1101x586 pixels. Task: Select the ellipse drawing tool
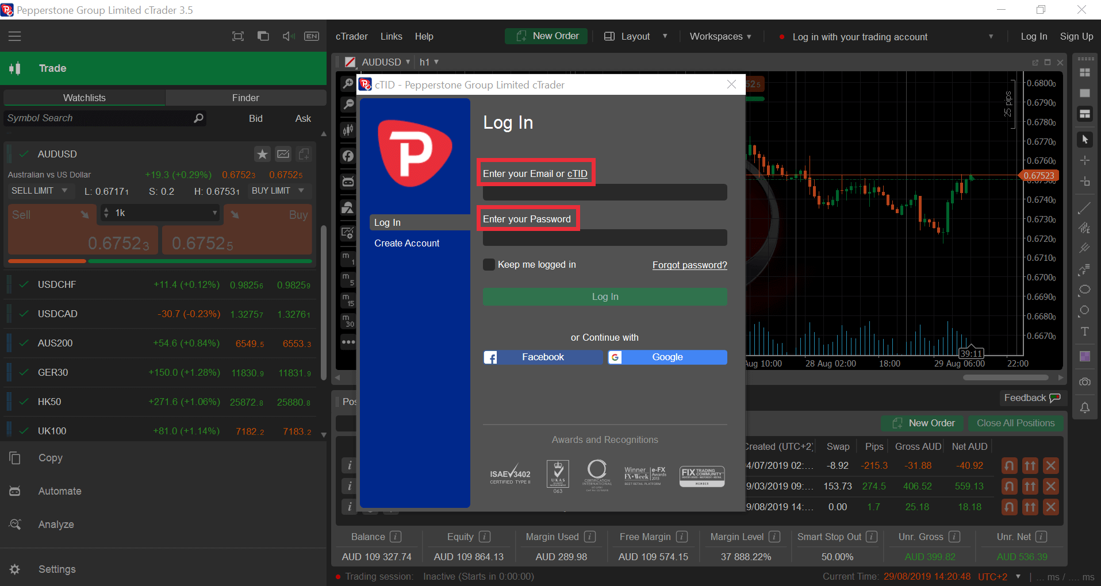click(1085, 290)
